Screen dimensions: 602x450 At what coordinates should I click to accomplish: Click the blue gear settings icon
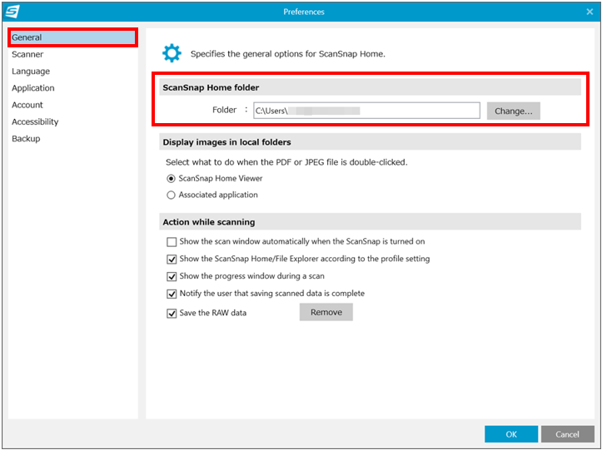click(x=172, y=53)
